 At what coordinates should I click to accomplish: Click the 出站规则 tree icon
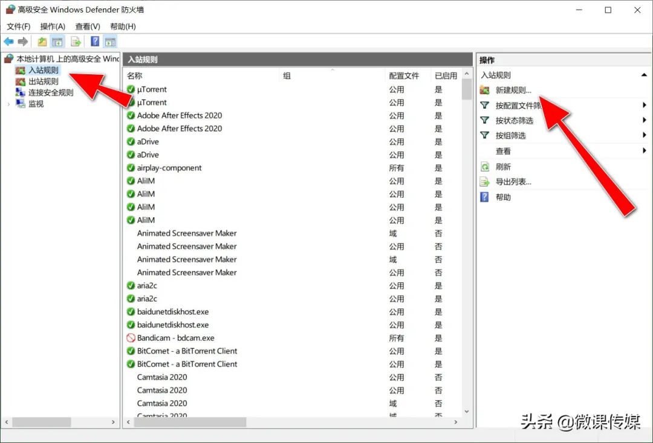21,81
